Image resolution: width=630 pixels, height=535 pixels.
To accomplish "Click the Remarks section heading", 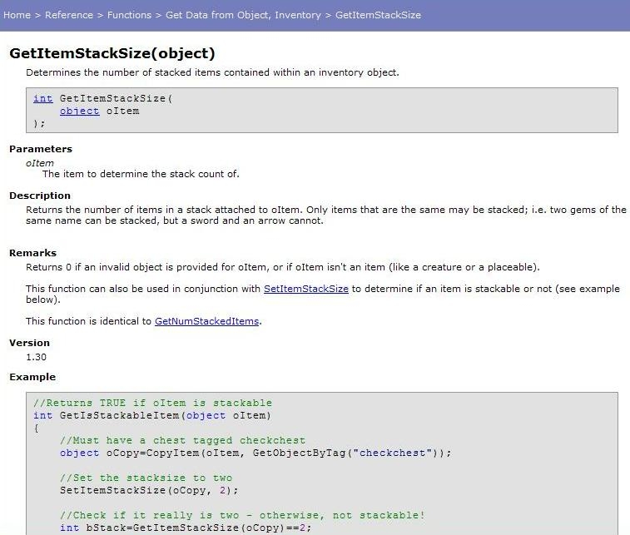I will [x=32, y=253].
